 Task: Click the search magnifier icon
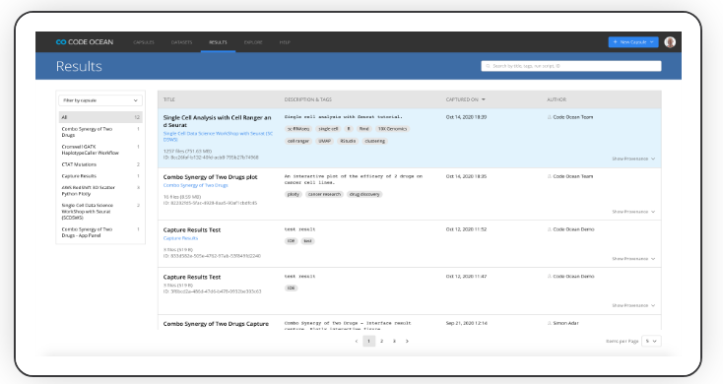[x=488, y=66]
